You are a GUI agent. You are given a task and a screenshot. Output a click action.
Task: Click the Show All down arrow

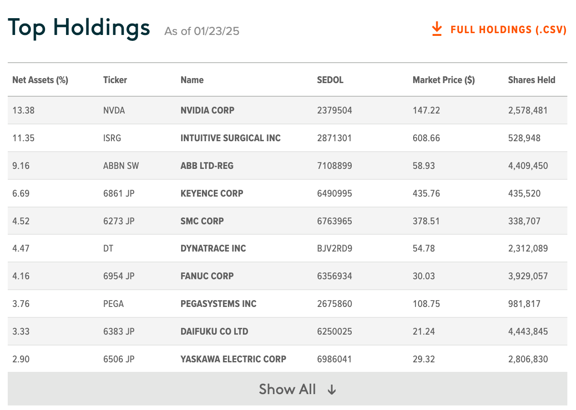point(332,390)
